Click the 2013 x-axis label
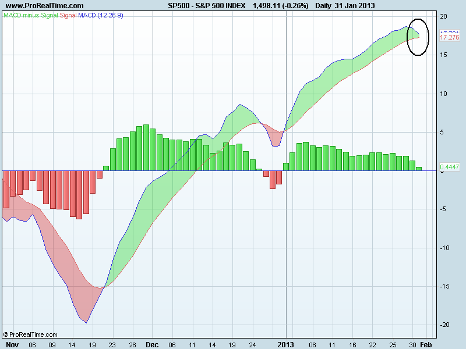 285,344
